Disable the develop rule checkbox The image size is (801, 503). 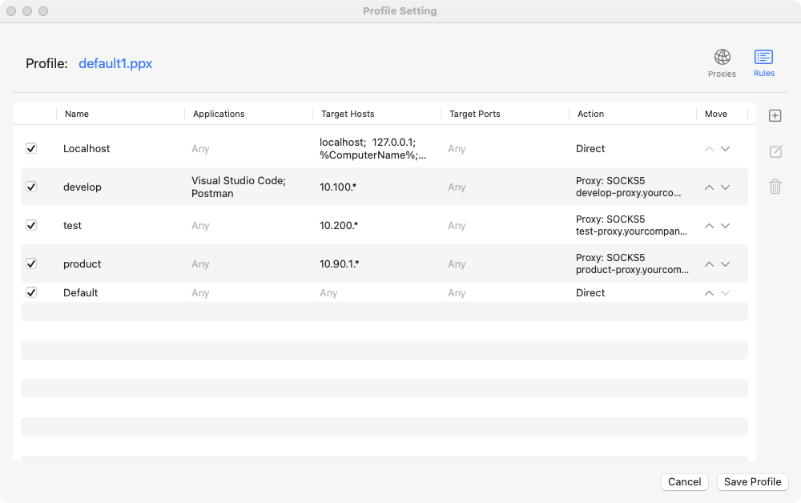pyautogui.click(x=31, y=187)
